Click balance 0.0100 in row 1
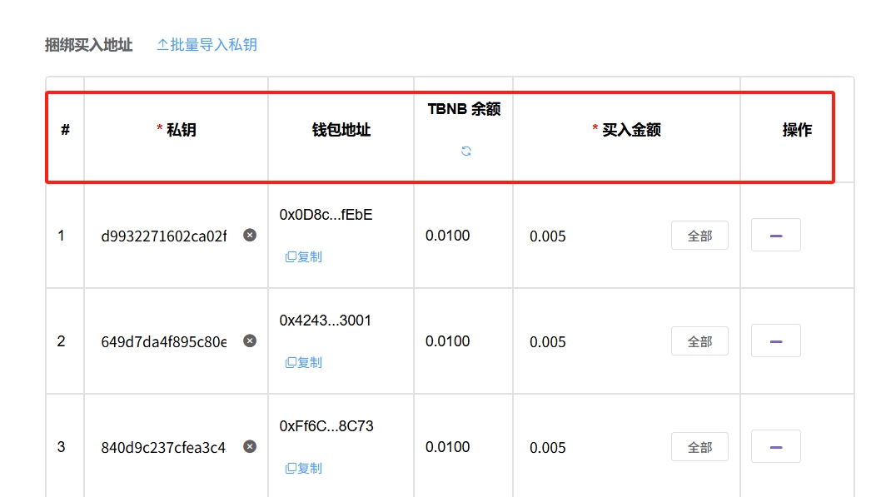The image size is (886, 497). pyautogui.click(x=447, y=236)
